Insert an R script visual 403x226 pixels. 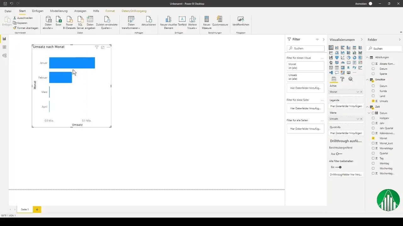tap(349, 67)
